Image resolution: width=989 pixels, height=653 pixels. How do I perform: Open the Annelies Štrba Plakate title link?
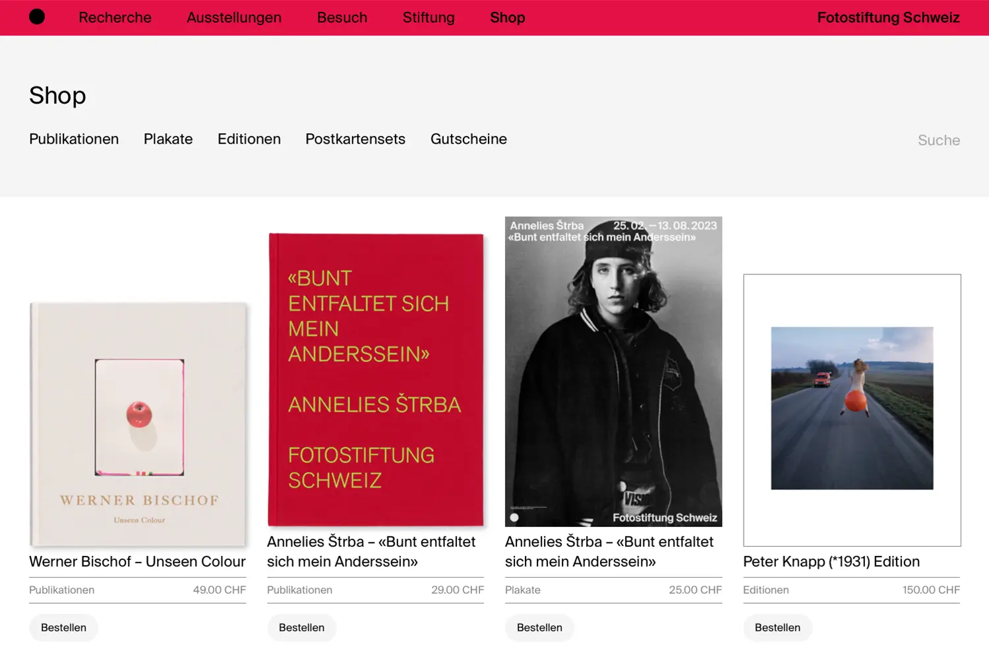click(x=609, y=551)
